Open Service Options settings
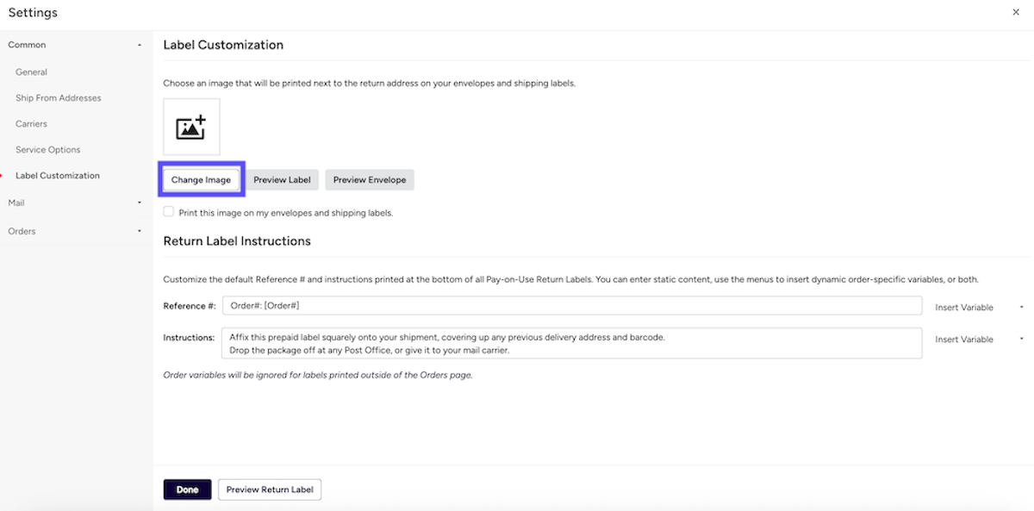 (x=48, y=150)
